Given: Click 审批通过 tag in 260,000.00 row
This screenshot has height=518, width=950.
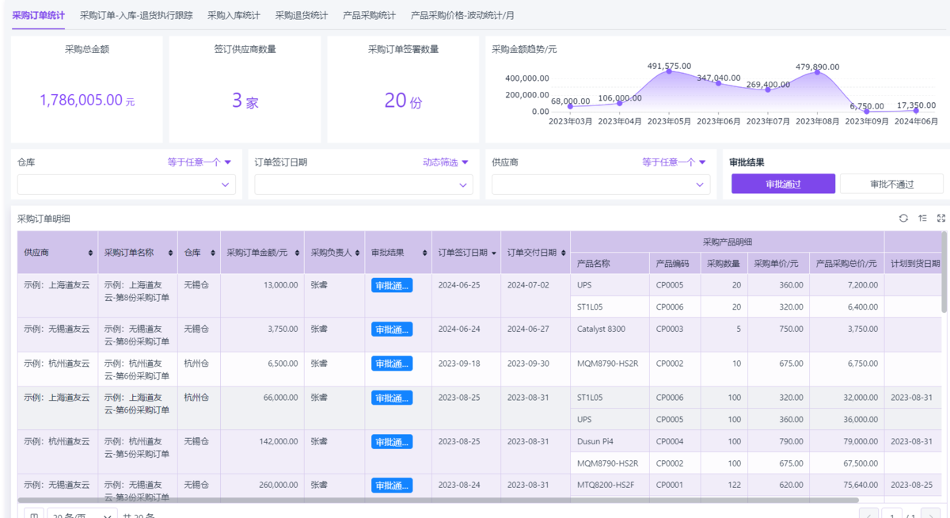Looking at the screenshot, I should click(x=392, y=486).
